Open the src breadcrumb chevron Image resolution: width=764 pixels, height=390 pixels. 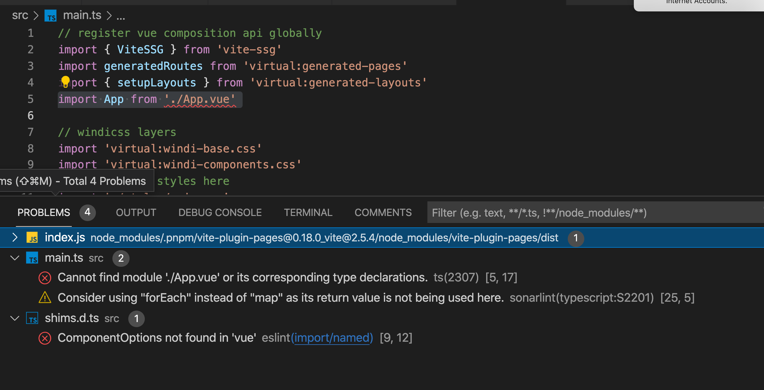coord(36,16)
